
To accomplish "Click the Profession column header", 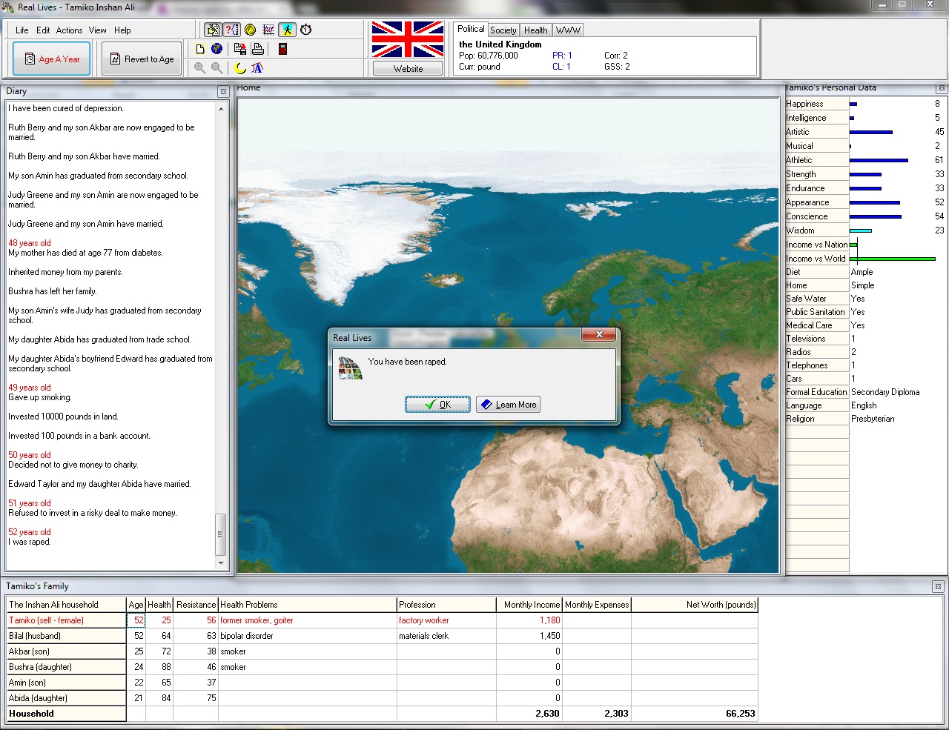I will pyautogui.click(x=446, y=605).
